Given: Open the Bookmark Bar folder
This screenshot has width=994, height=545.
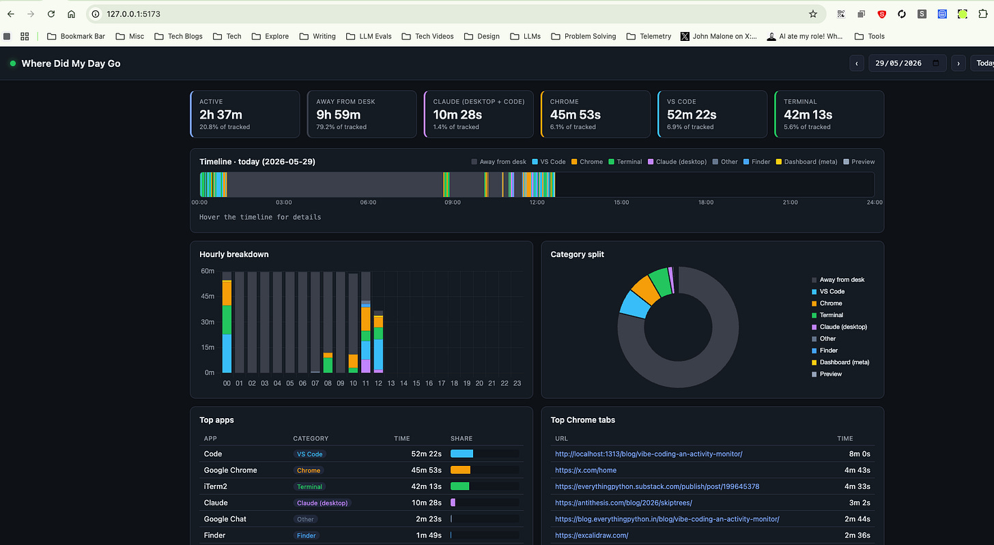Looking at the screenshot, I should coord(76,36).
